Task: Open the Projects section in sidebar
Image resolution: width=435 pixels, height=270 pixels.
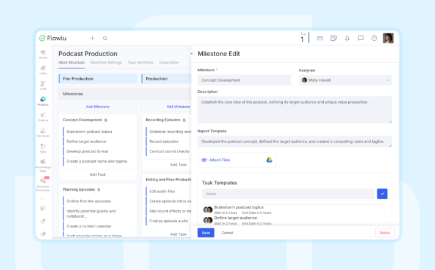Action: (x=43, y=101)
